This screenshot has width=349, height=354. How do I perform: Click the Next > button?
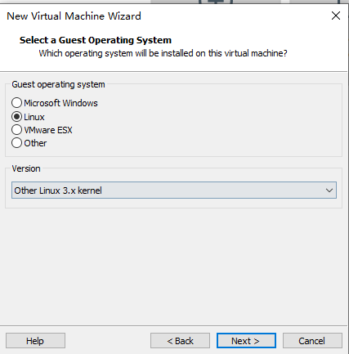point(246,341)
